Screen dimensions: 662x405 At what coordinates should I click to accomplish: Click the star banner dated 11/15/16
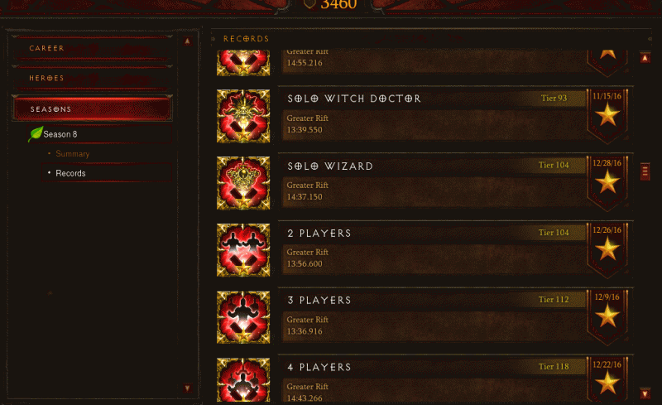pyautogui.click(x=607, y=115)
